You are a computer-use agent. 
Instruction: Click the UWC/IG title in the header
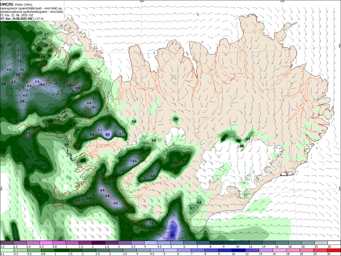tap(6, 5)
